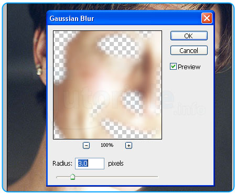The image size is (236, 194).
Task: Click the minus zoom out icon
Action: [x=86, y=145]
